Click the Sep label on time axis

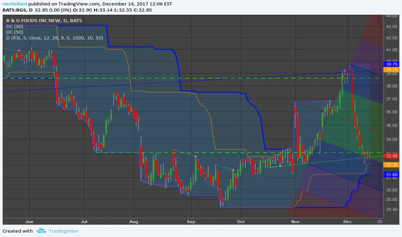[x=191, y=221]
